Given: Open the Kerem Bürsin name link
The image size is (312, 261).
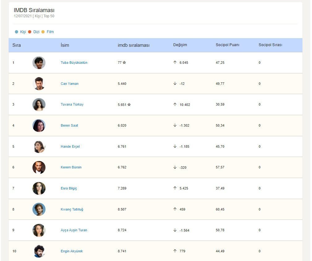Looking at the screenshot, I should [x=71, y=167].
